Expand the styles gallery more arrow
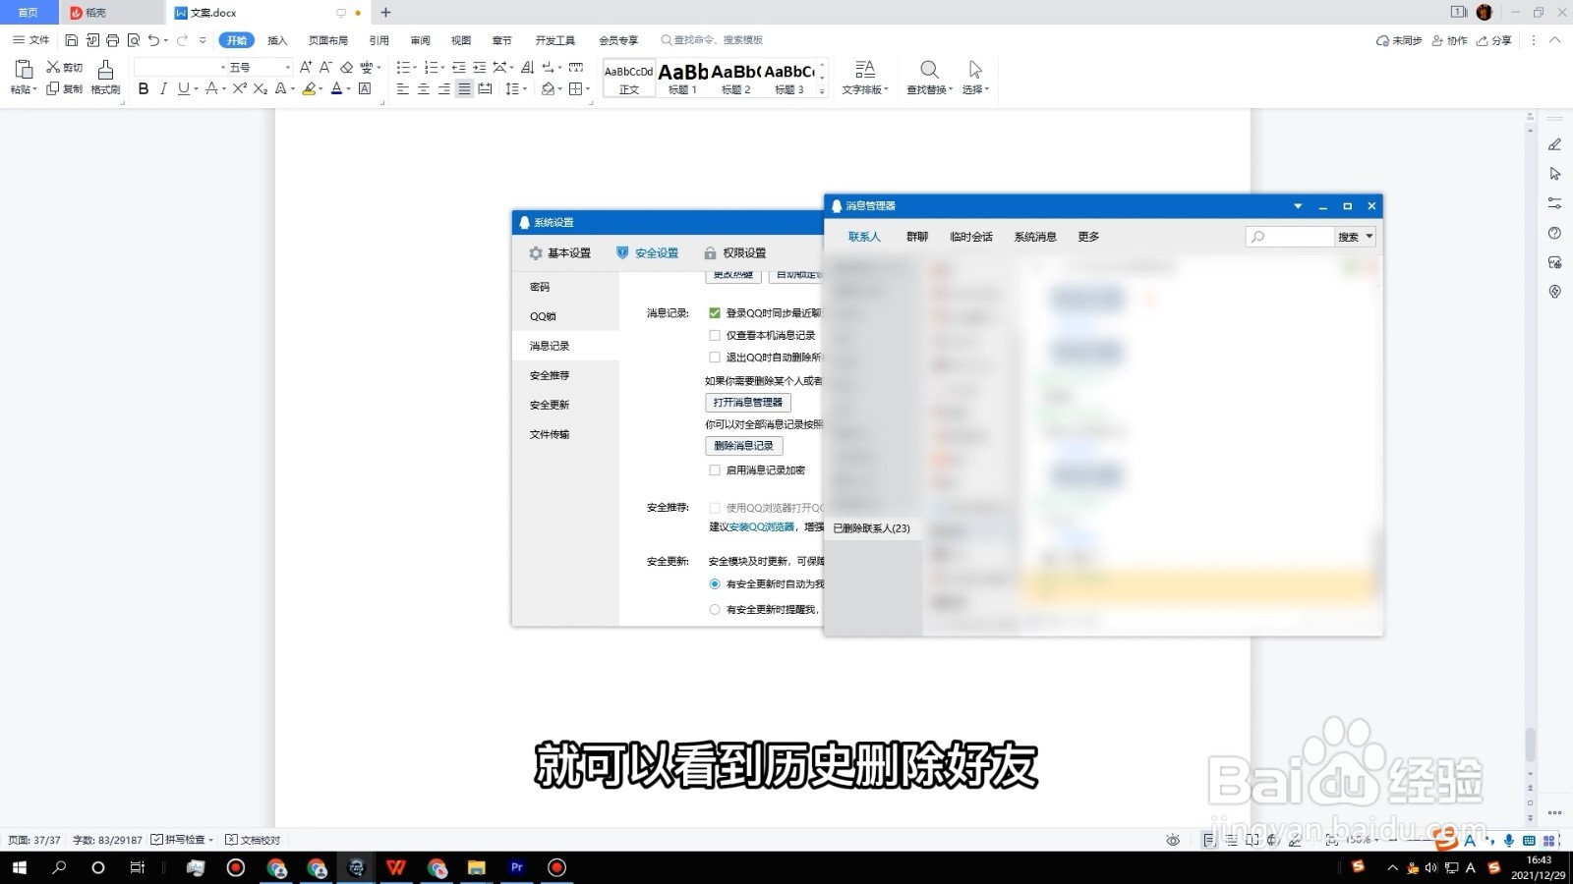Viewport: 1573px width, 884px height. [x=822, y=90]
